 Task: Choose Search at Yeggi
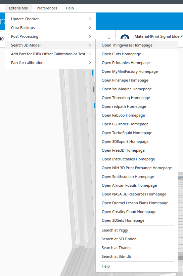coord(137,230)
